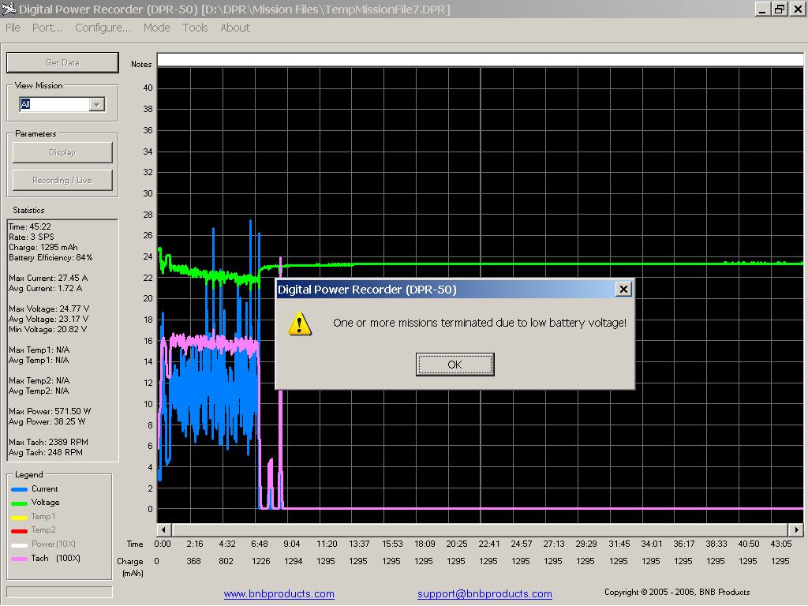
Task: Click the Avg Power: 38.25 W statistic
Action: (47, 422)
